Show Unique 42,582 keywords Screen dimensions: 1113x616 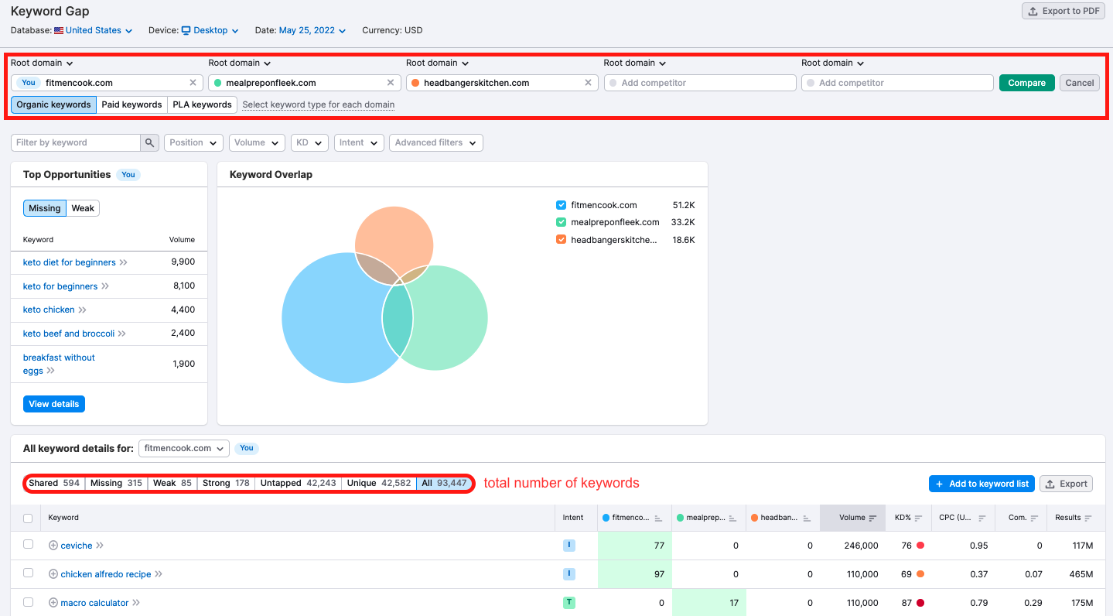point(379,483)
